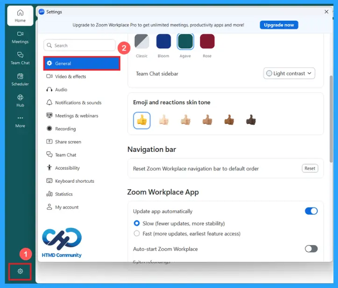
Task: Open Audio settings
Action: point(82,89)
